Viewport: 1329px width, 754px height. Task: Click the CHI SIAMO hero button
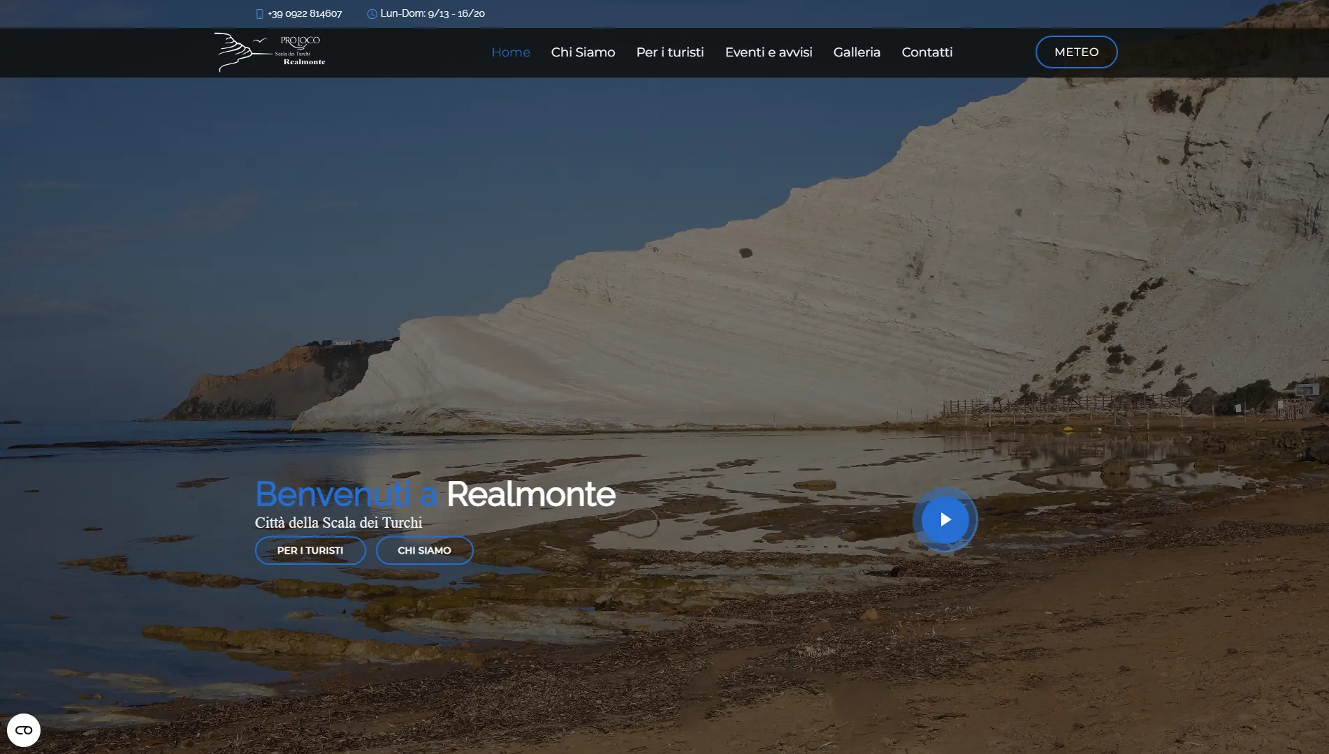pos(424,550)
